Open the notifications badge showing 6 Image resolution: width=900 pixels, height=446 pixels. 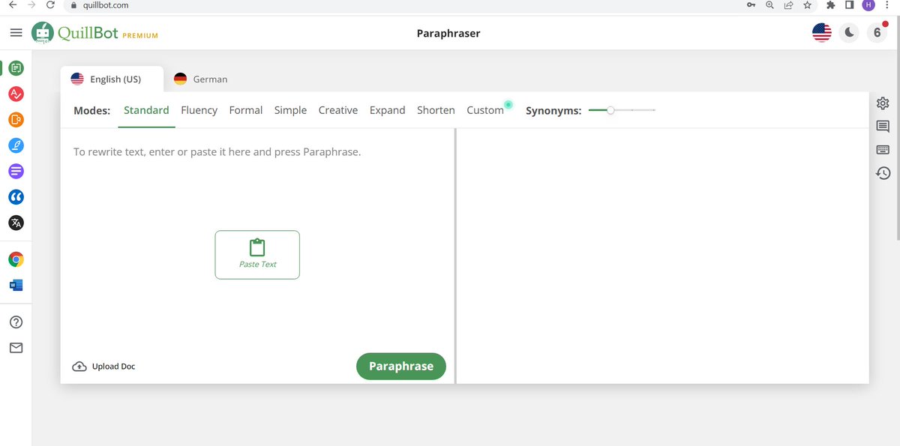(x=877, y=33)
